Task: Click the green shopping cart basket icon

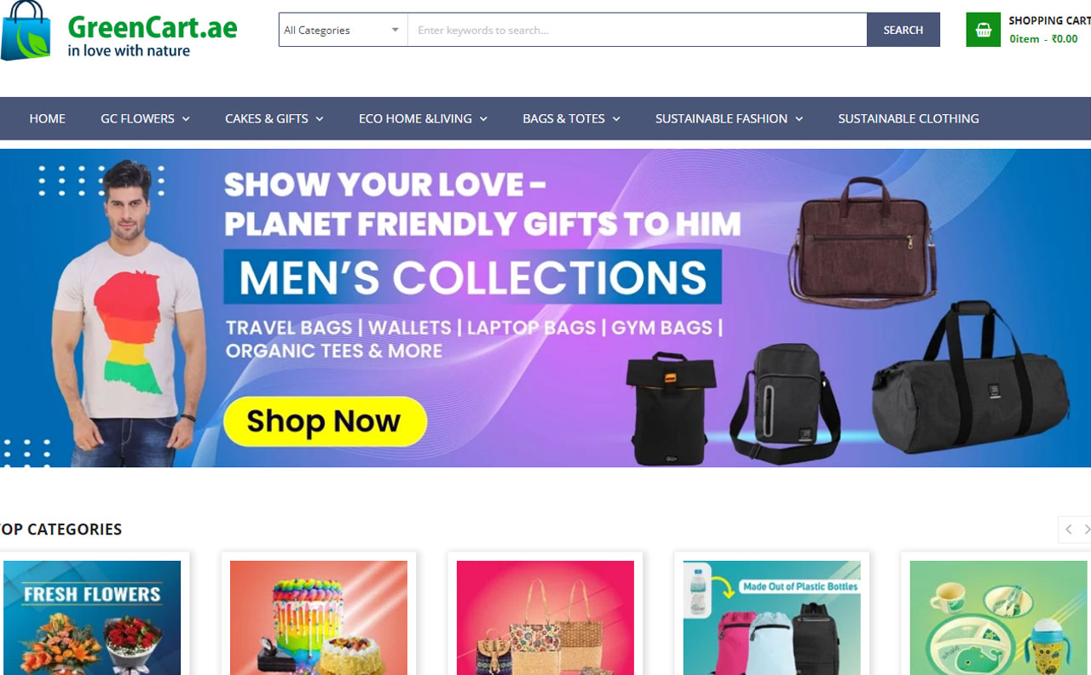Action: (983, 30)
